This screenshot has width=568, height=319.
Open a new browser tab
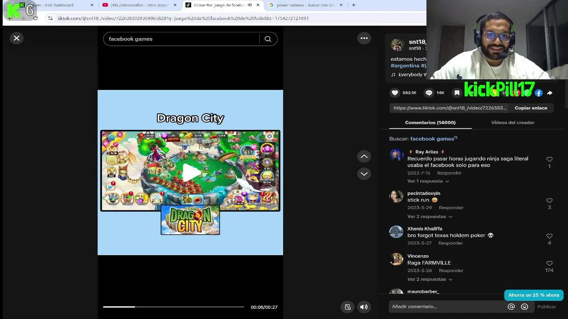pyautogui.click(x=354, y=5)
